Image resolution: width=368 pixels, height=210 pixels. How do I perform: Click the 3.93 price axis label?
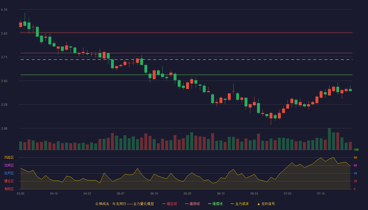click(x=4, y=34)
